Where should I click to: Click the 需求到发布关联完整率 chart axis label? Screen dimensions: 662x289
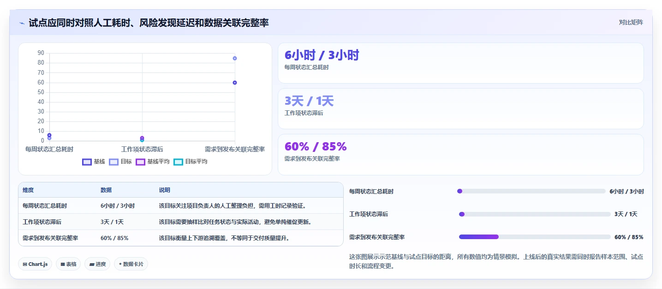click(x=235, y=149)
